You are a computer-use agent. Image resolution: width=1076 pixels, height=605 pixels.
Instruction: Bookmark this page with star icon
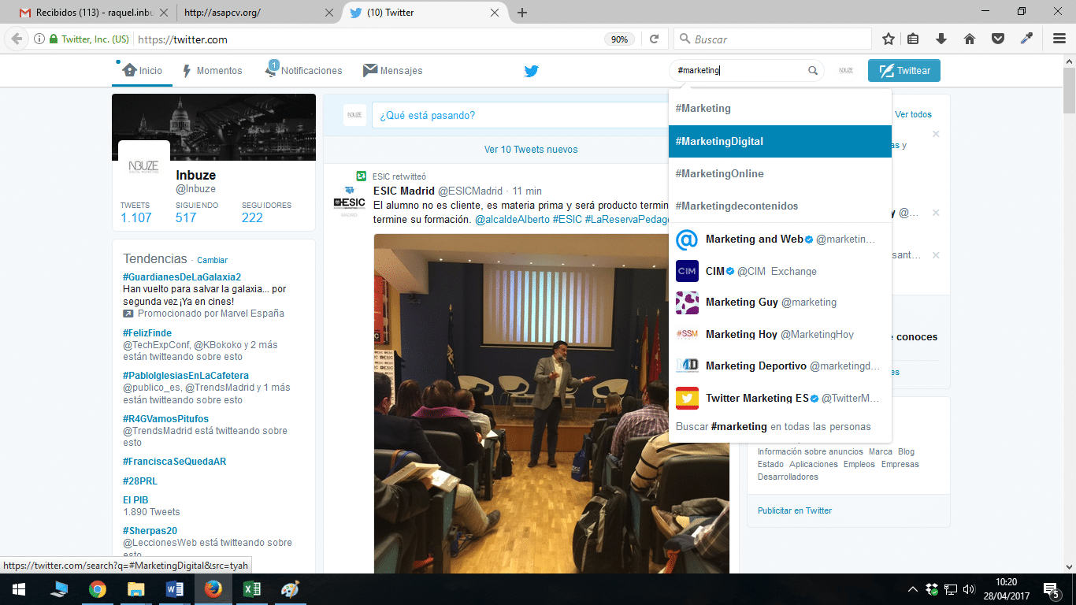tap(889, 39)
